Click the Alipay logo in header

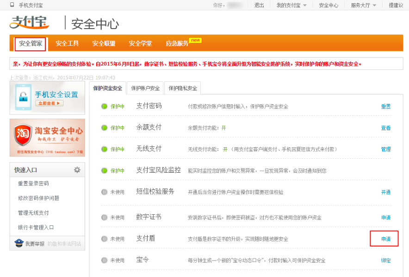pos(30,23)
